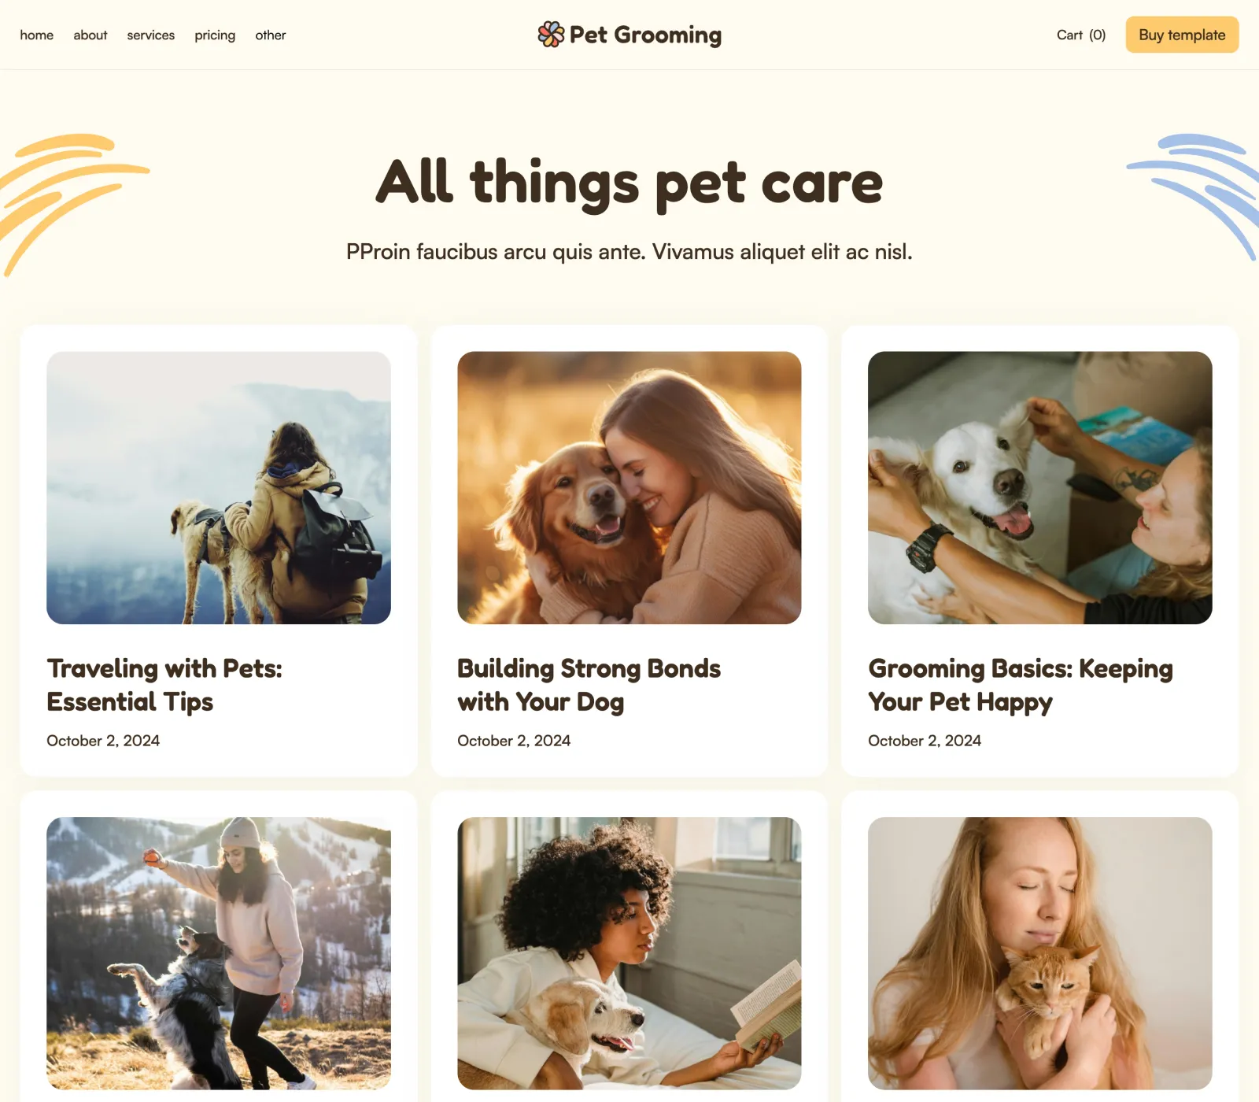
Task: Click the Pet Grooming brand title
Action: click(645, 35)
